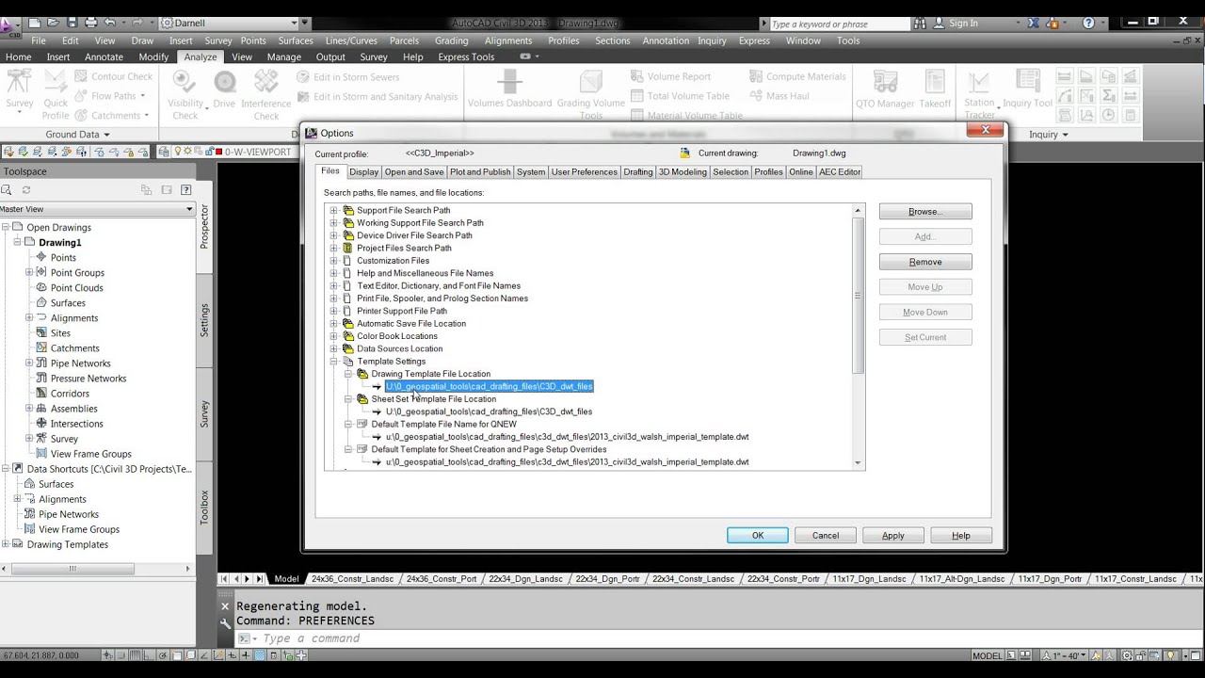Click the Help button in Options dialog
The image size is (1205, 678).
tap(961, 535)
